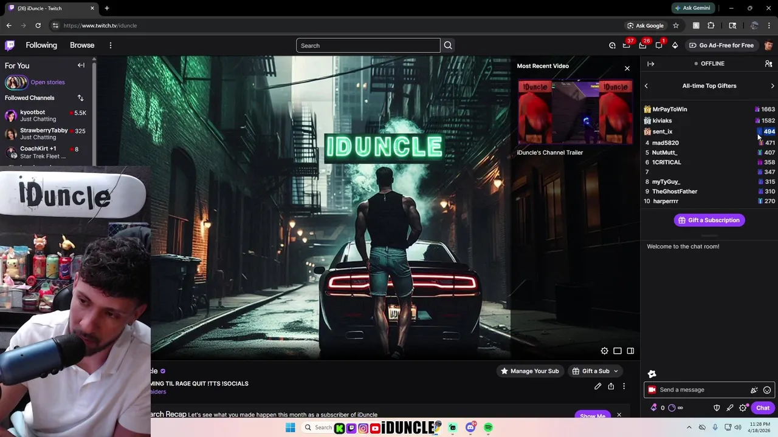Open video player settings gear
This screenshot has width=778, height=437.
click(604, 351)
